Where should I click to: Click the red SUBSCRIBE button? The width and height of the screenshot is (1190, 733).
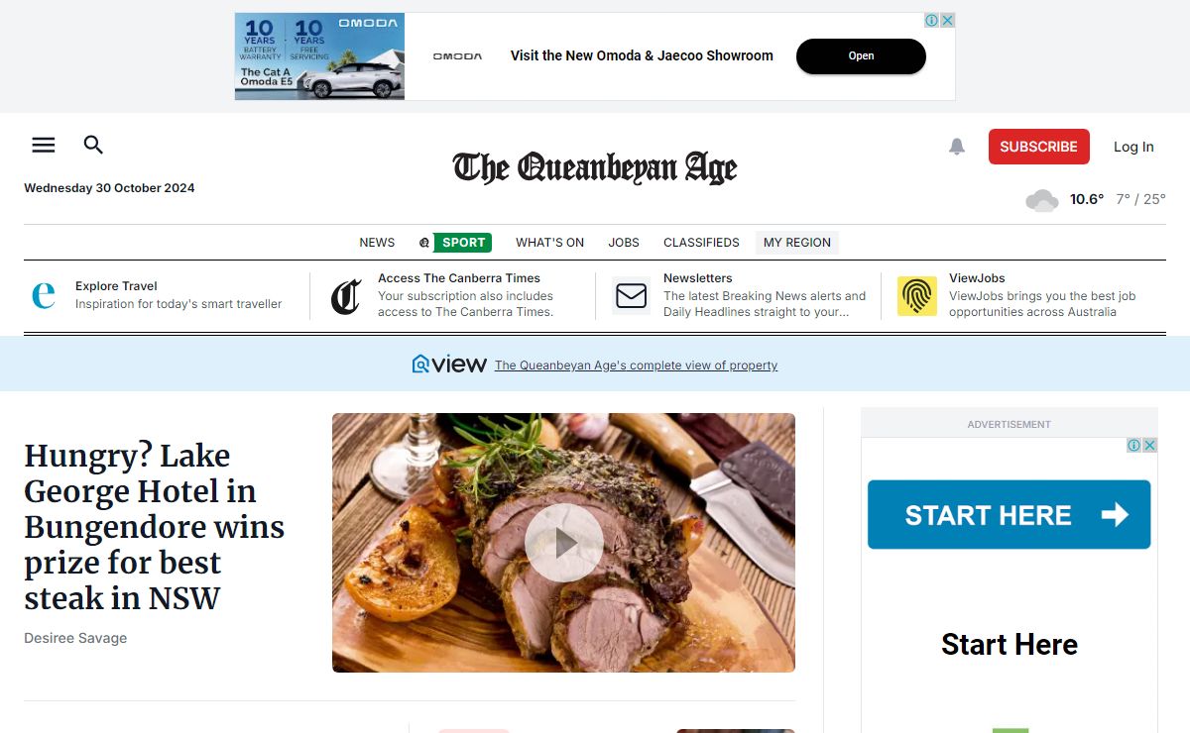[1039, 147]
